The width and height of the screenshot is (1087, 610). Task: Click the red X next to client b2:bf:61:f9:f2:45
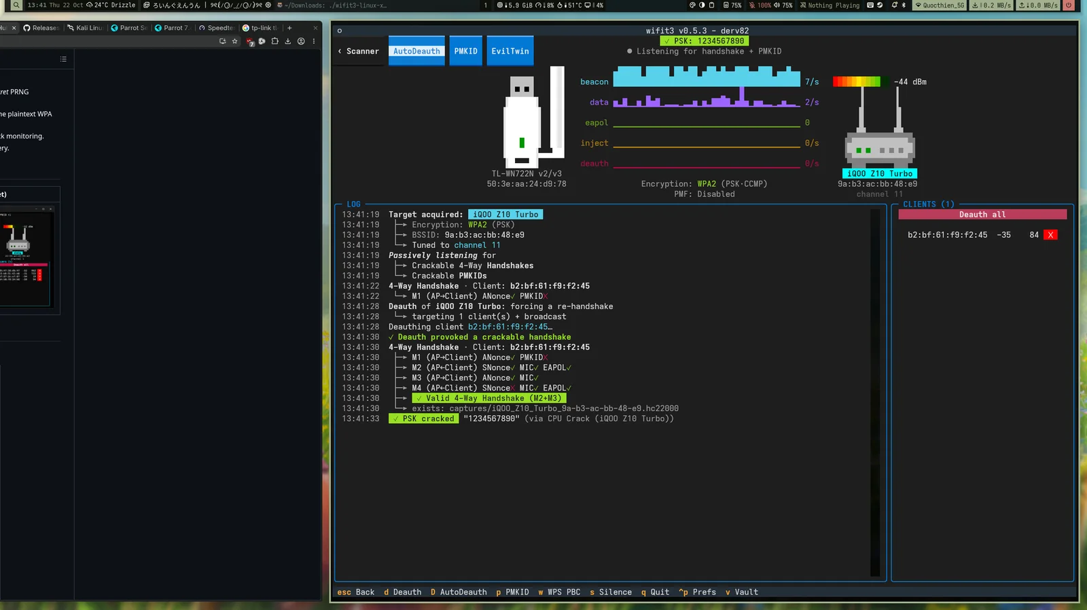coord(1050,235)
